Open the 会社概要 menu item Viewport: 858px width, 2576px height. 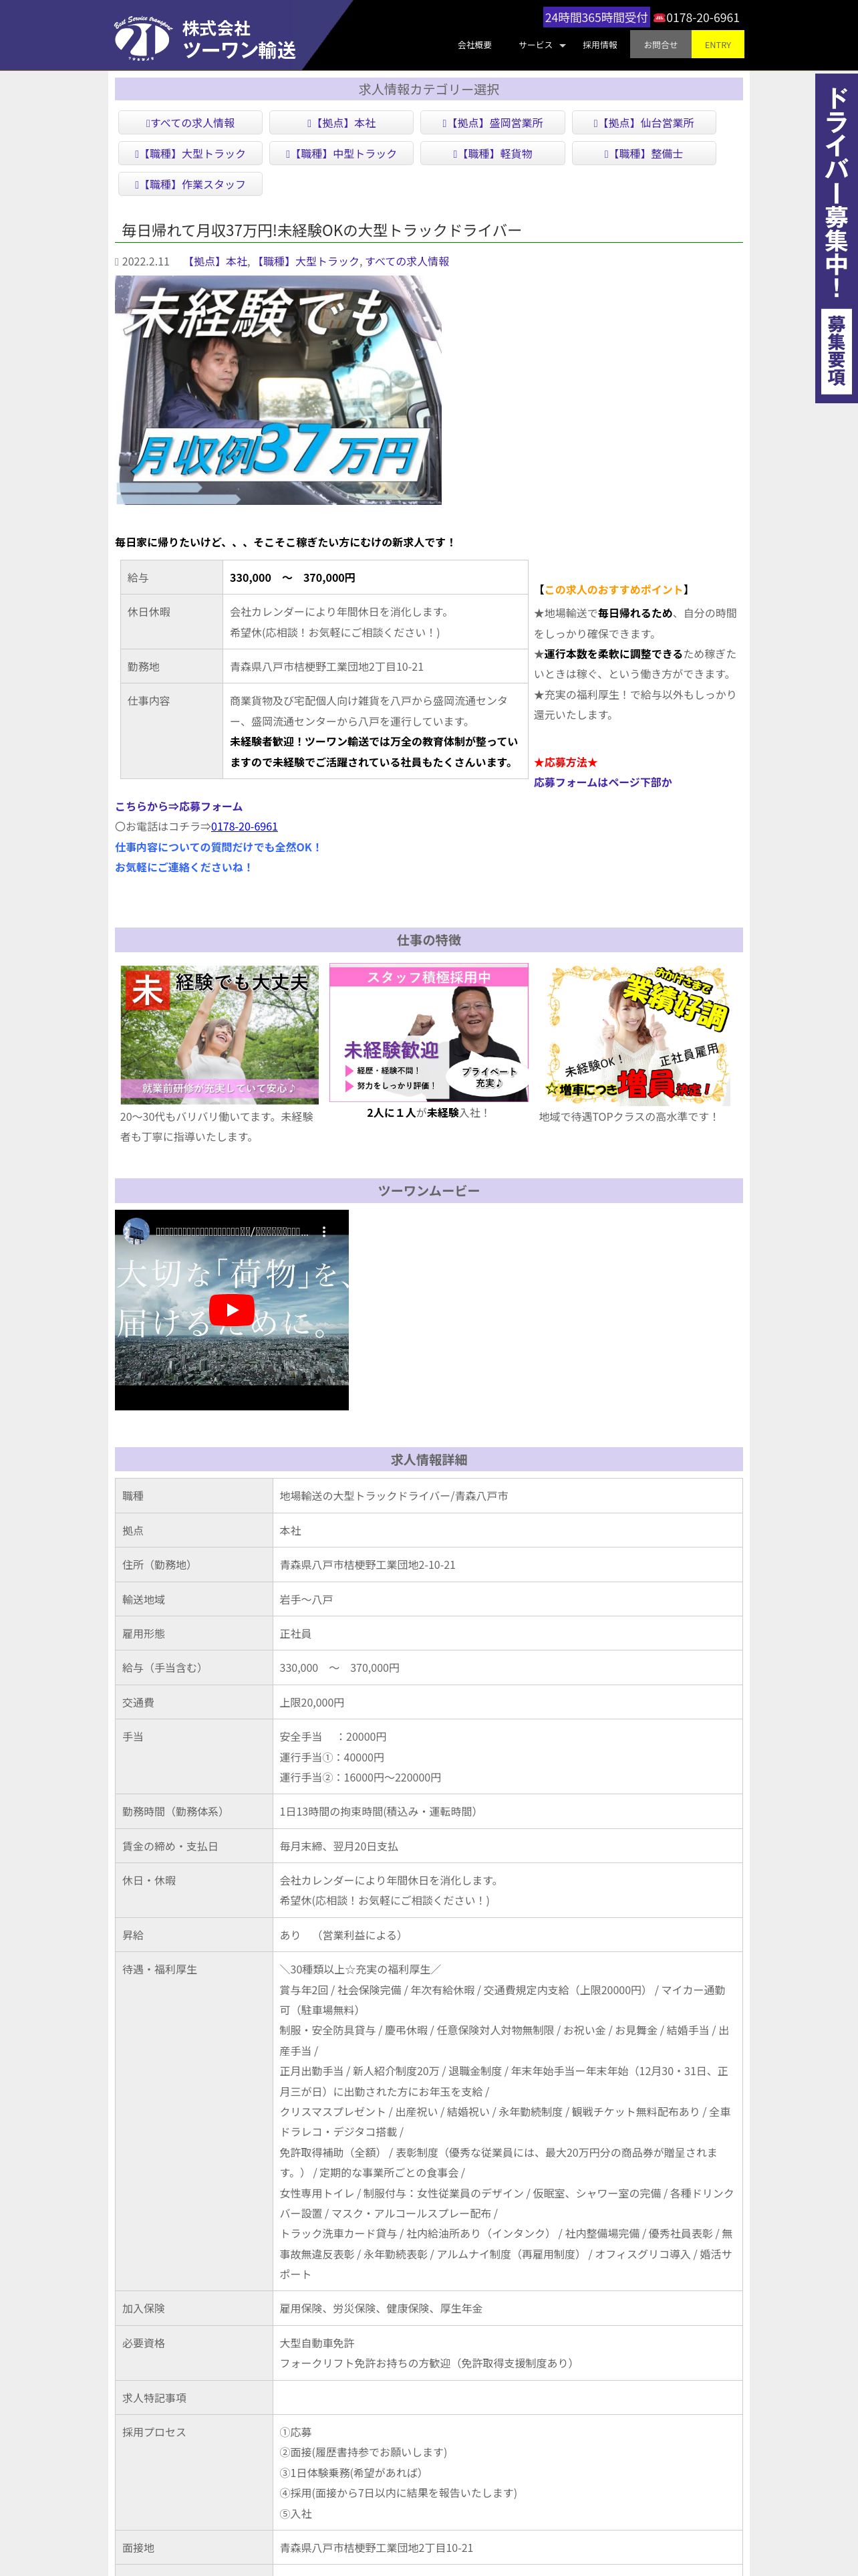(474, 45)
